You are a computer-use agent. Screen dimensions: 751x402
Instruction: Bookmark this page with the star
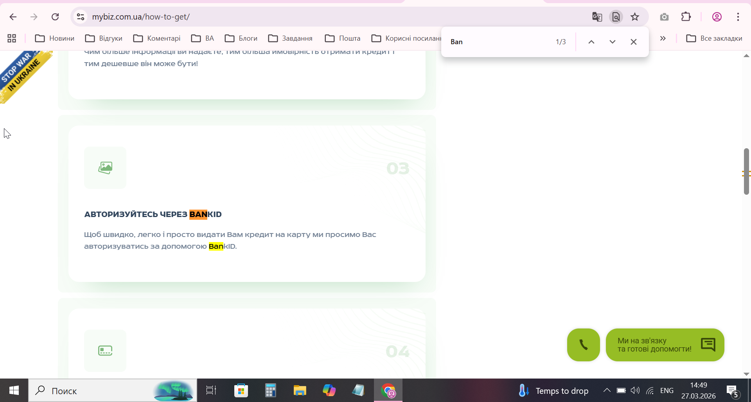point(635,17)
